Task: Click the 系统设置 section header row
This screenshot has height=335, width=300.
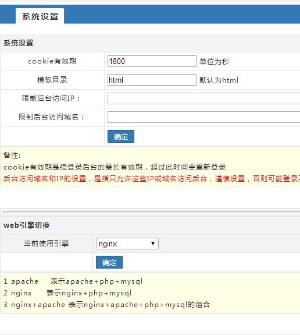Action: 150,43
